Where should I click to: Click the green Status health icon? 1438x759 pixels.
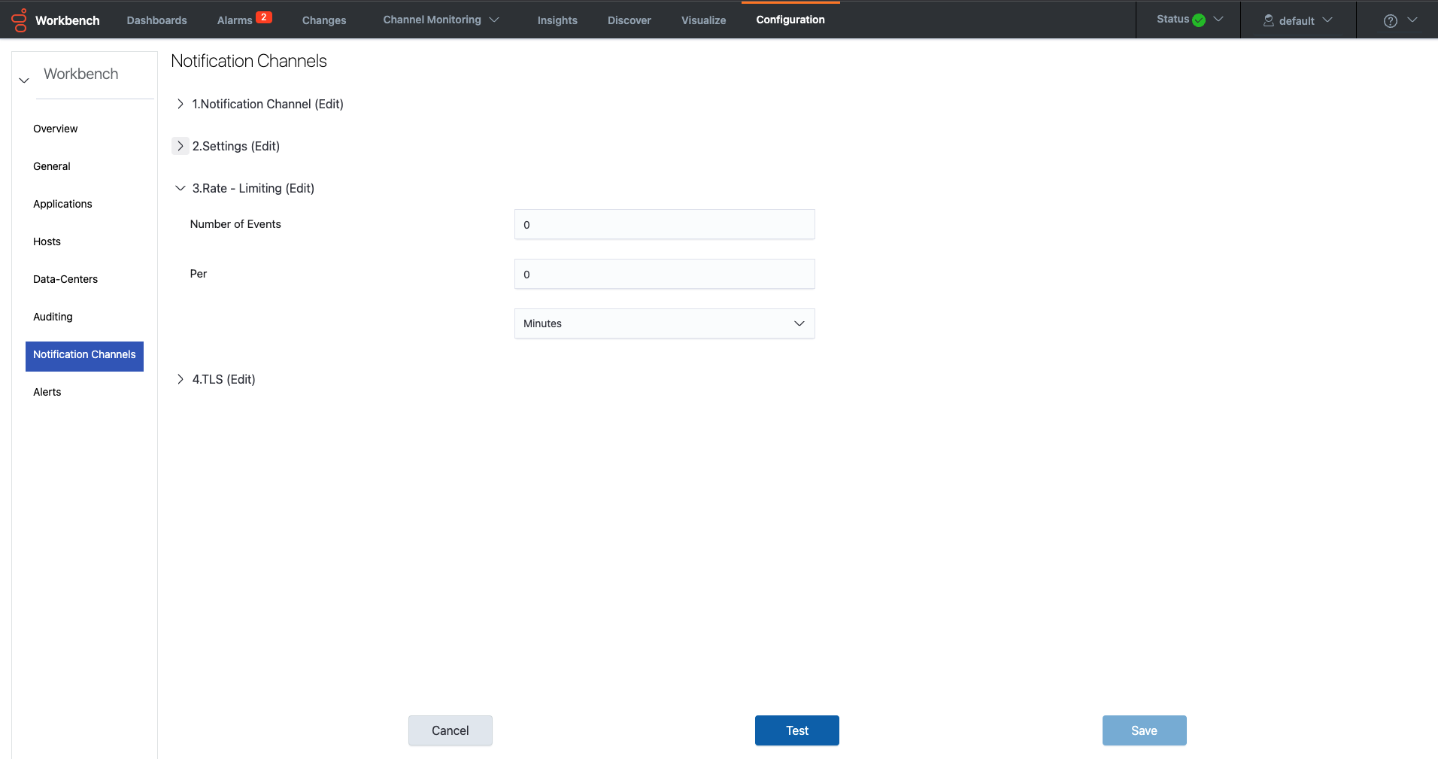1198,20
